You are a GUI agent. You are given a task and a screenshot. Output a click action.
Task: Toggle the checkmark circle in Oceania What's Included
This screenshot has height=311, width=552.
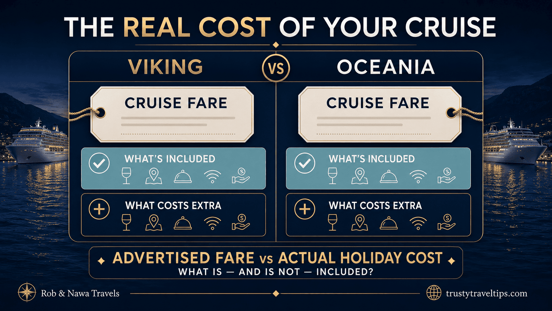tap(305, 163)
